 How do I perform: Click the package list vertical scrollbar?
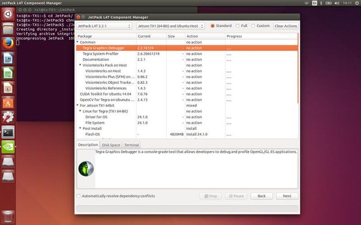[298, 68]
